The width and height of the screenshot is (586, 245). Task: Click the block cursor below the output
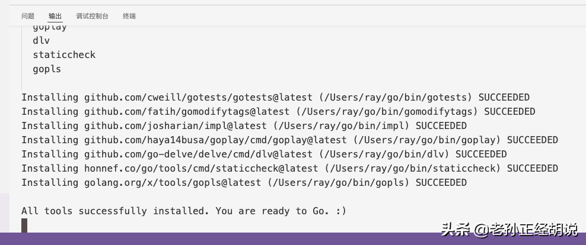coord(24,225)
